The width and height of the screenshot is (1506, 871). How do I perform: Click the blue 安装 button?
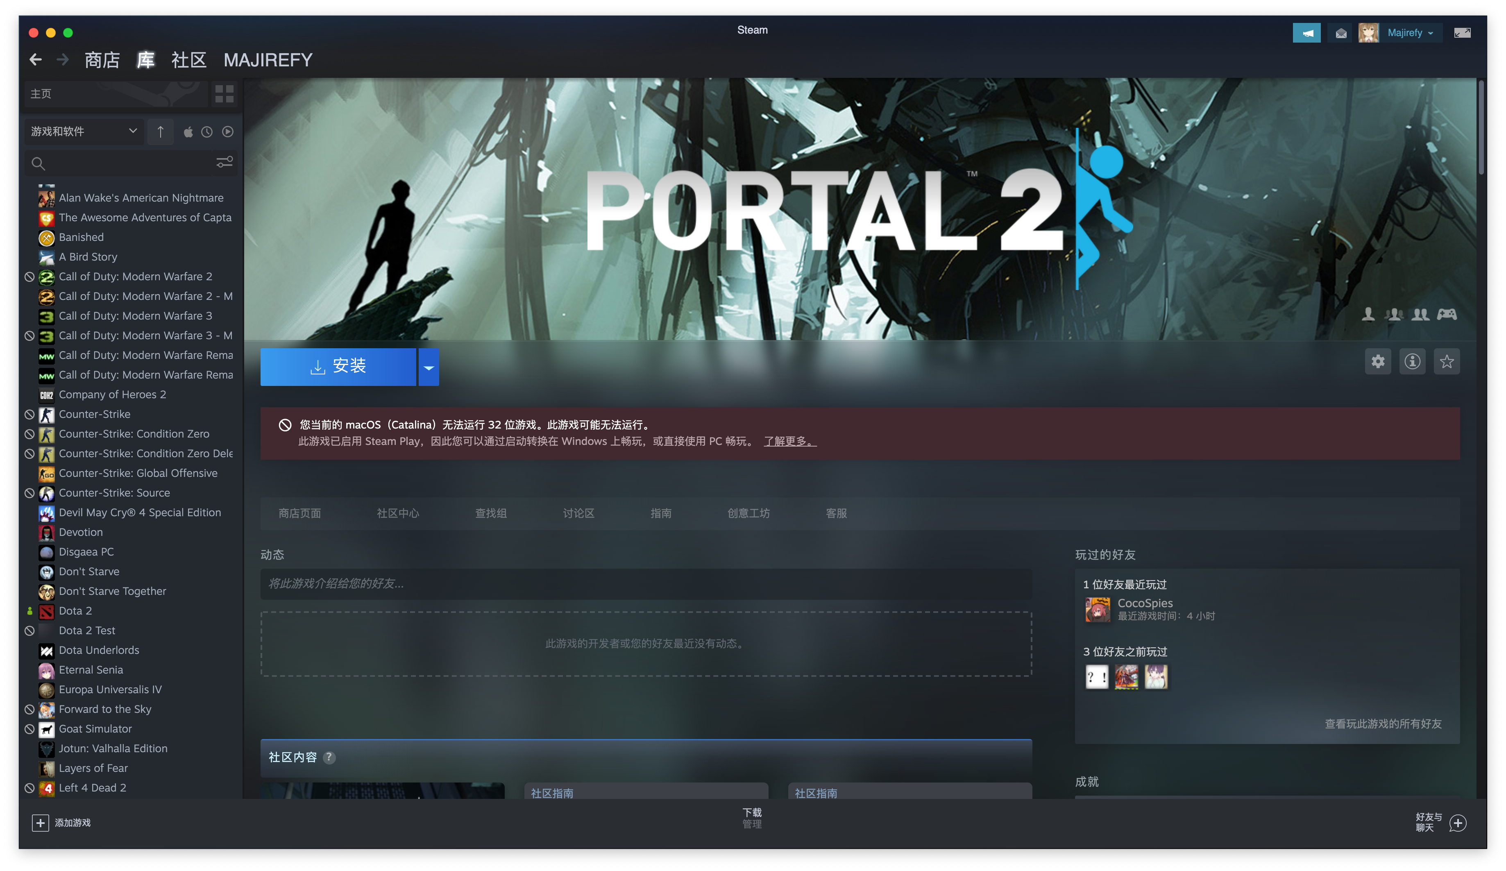tap(338, 366)
